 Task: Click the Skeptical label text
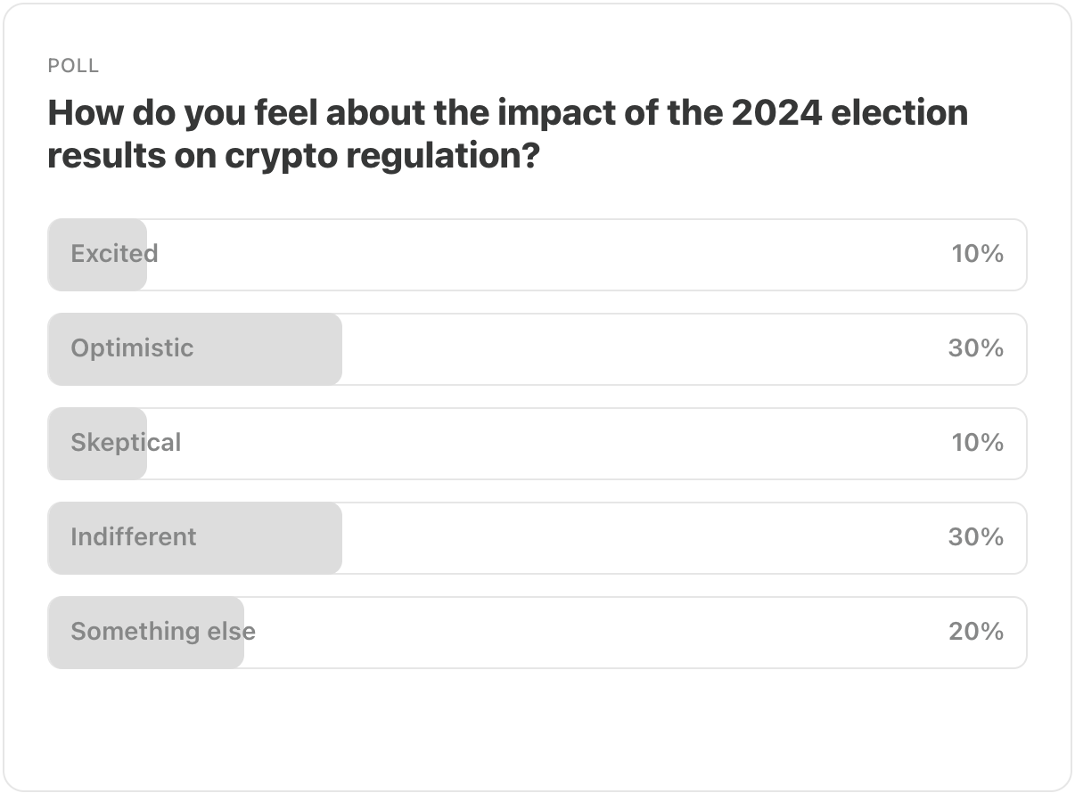point(126,443)
